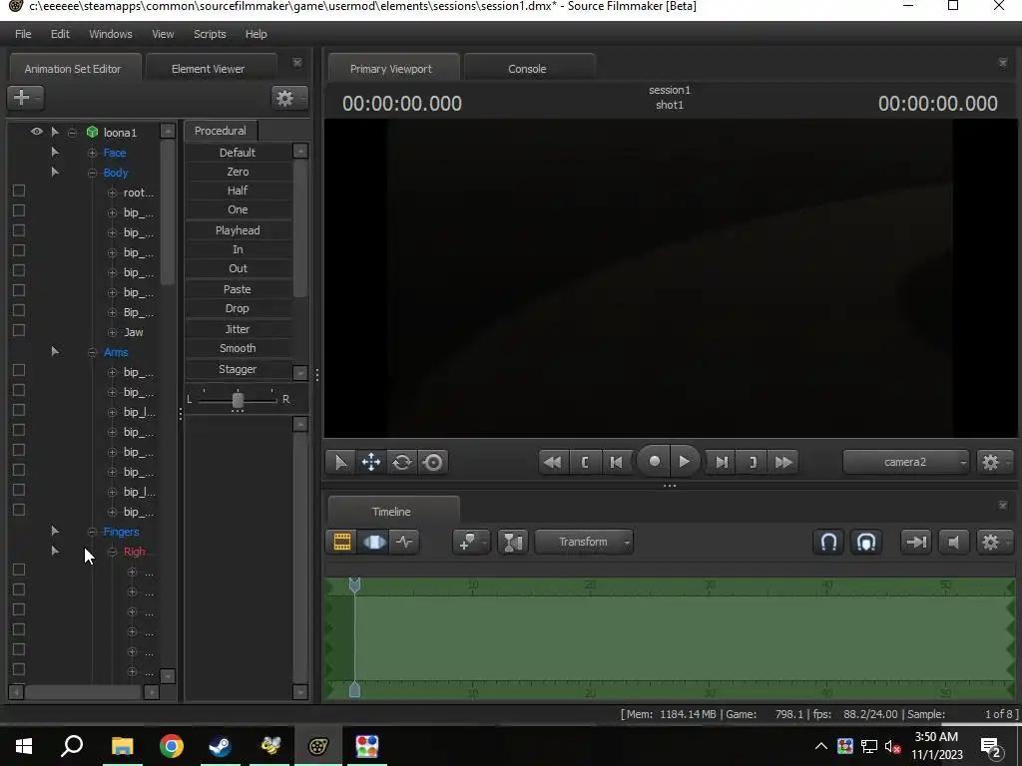1022x766 pixels.
Task: Jump to the next clip
Action: click(x=783, y=463)
